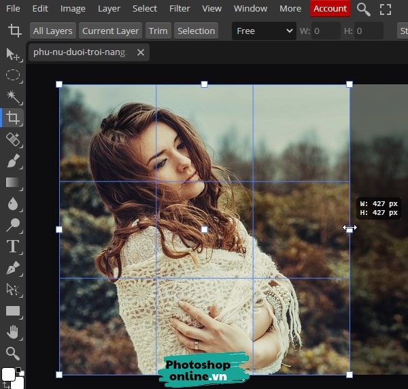
Task: Select the Spot Healing Brush tool
Action: [13, 139]
